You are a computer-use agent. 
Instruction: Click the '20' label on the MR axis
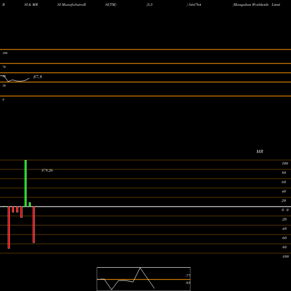(284, 201)
